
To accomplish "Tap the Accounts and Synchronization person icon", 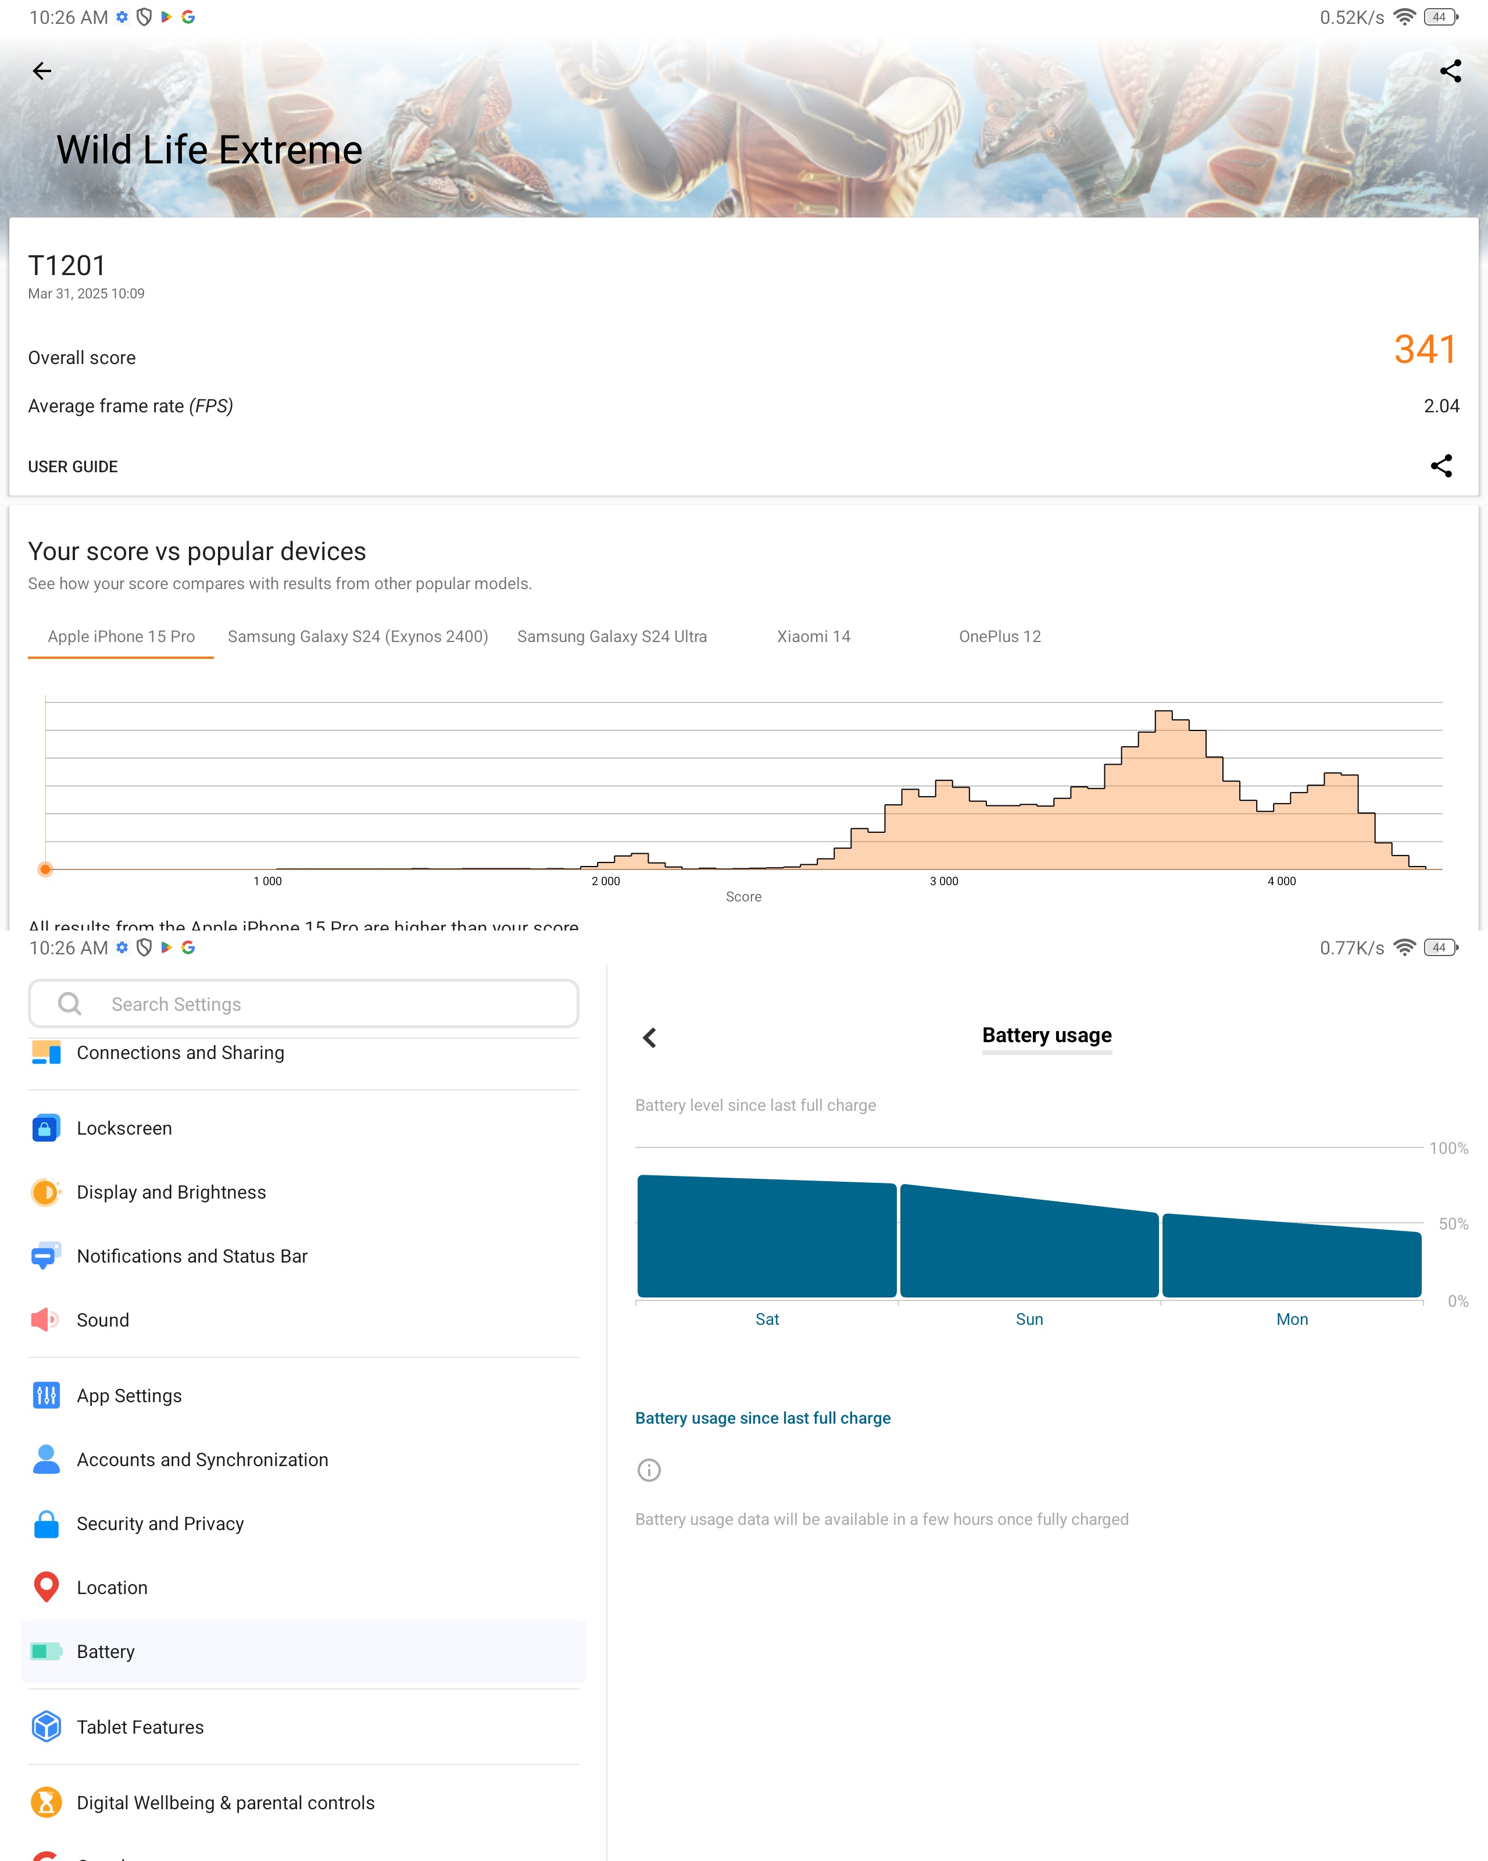I will [x=46, y=1460].
